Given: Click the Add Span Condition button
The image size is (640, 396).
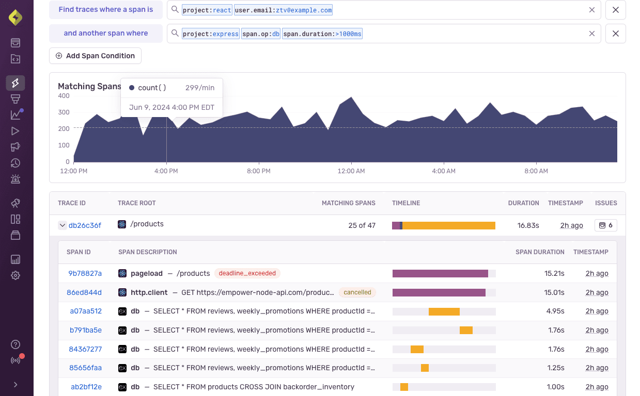Looking at the screenshot, I should [x=95, y=55].
